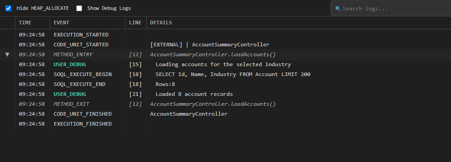
Task: Collapse the METHOD_ENTRY loadAccounts row
Action: point(7,54)
